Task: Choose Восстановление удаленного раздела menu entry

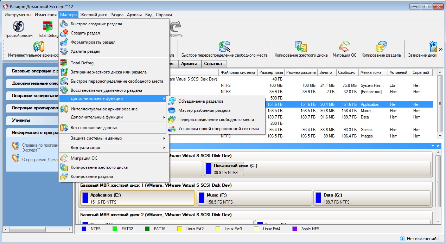Action: click(114, 90)
